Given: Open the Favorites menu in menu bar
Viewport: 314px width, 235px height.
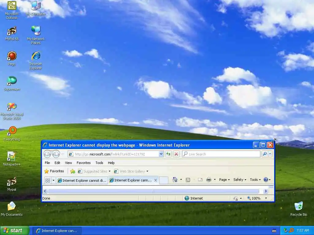Looking at the screenshot, I should (83, 163).
